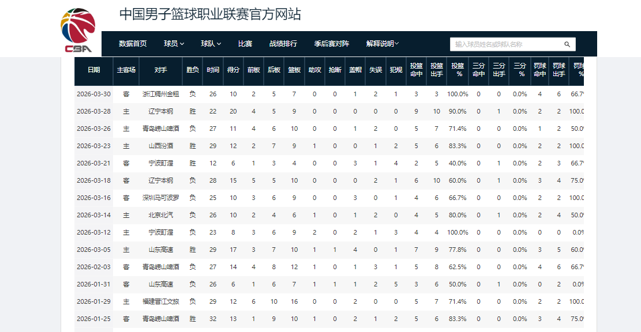The image size is (641, 332).
Task: Click the 前板 column header
Action: pyautogui.click(x=253, y=70)
